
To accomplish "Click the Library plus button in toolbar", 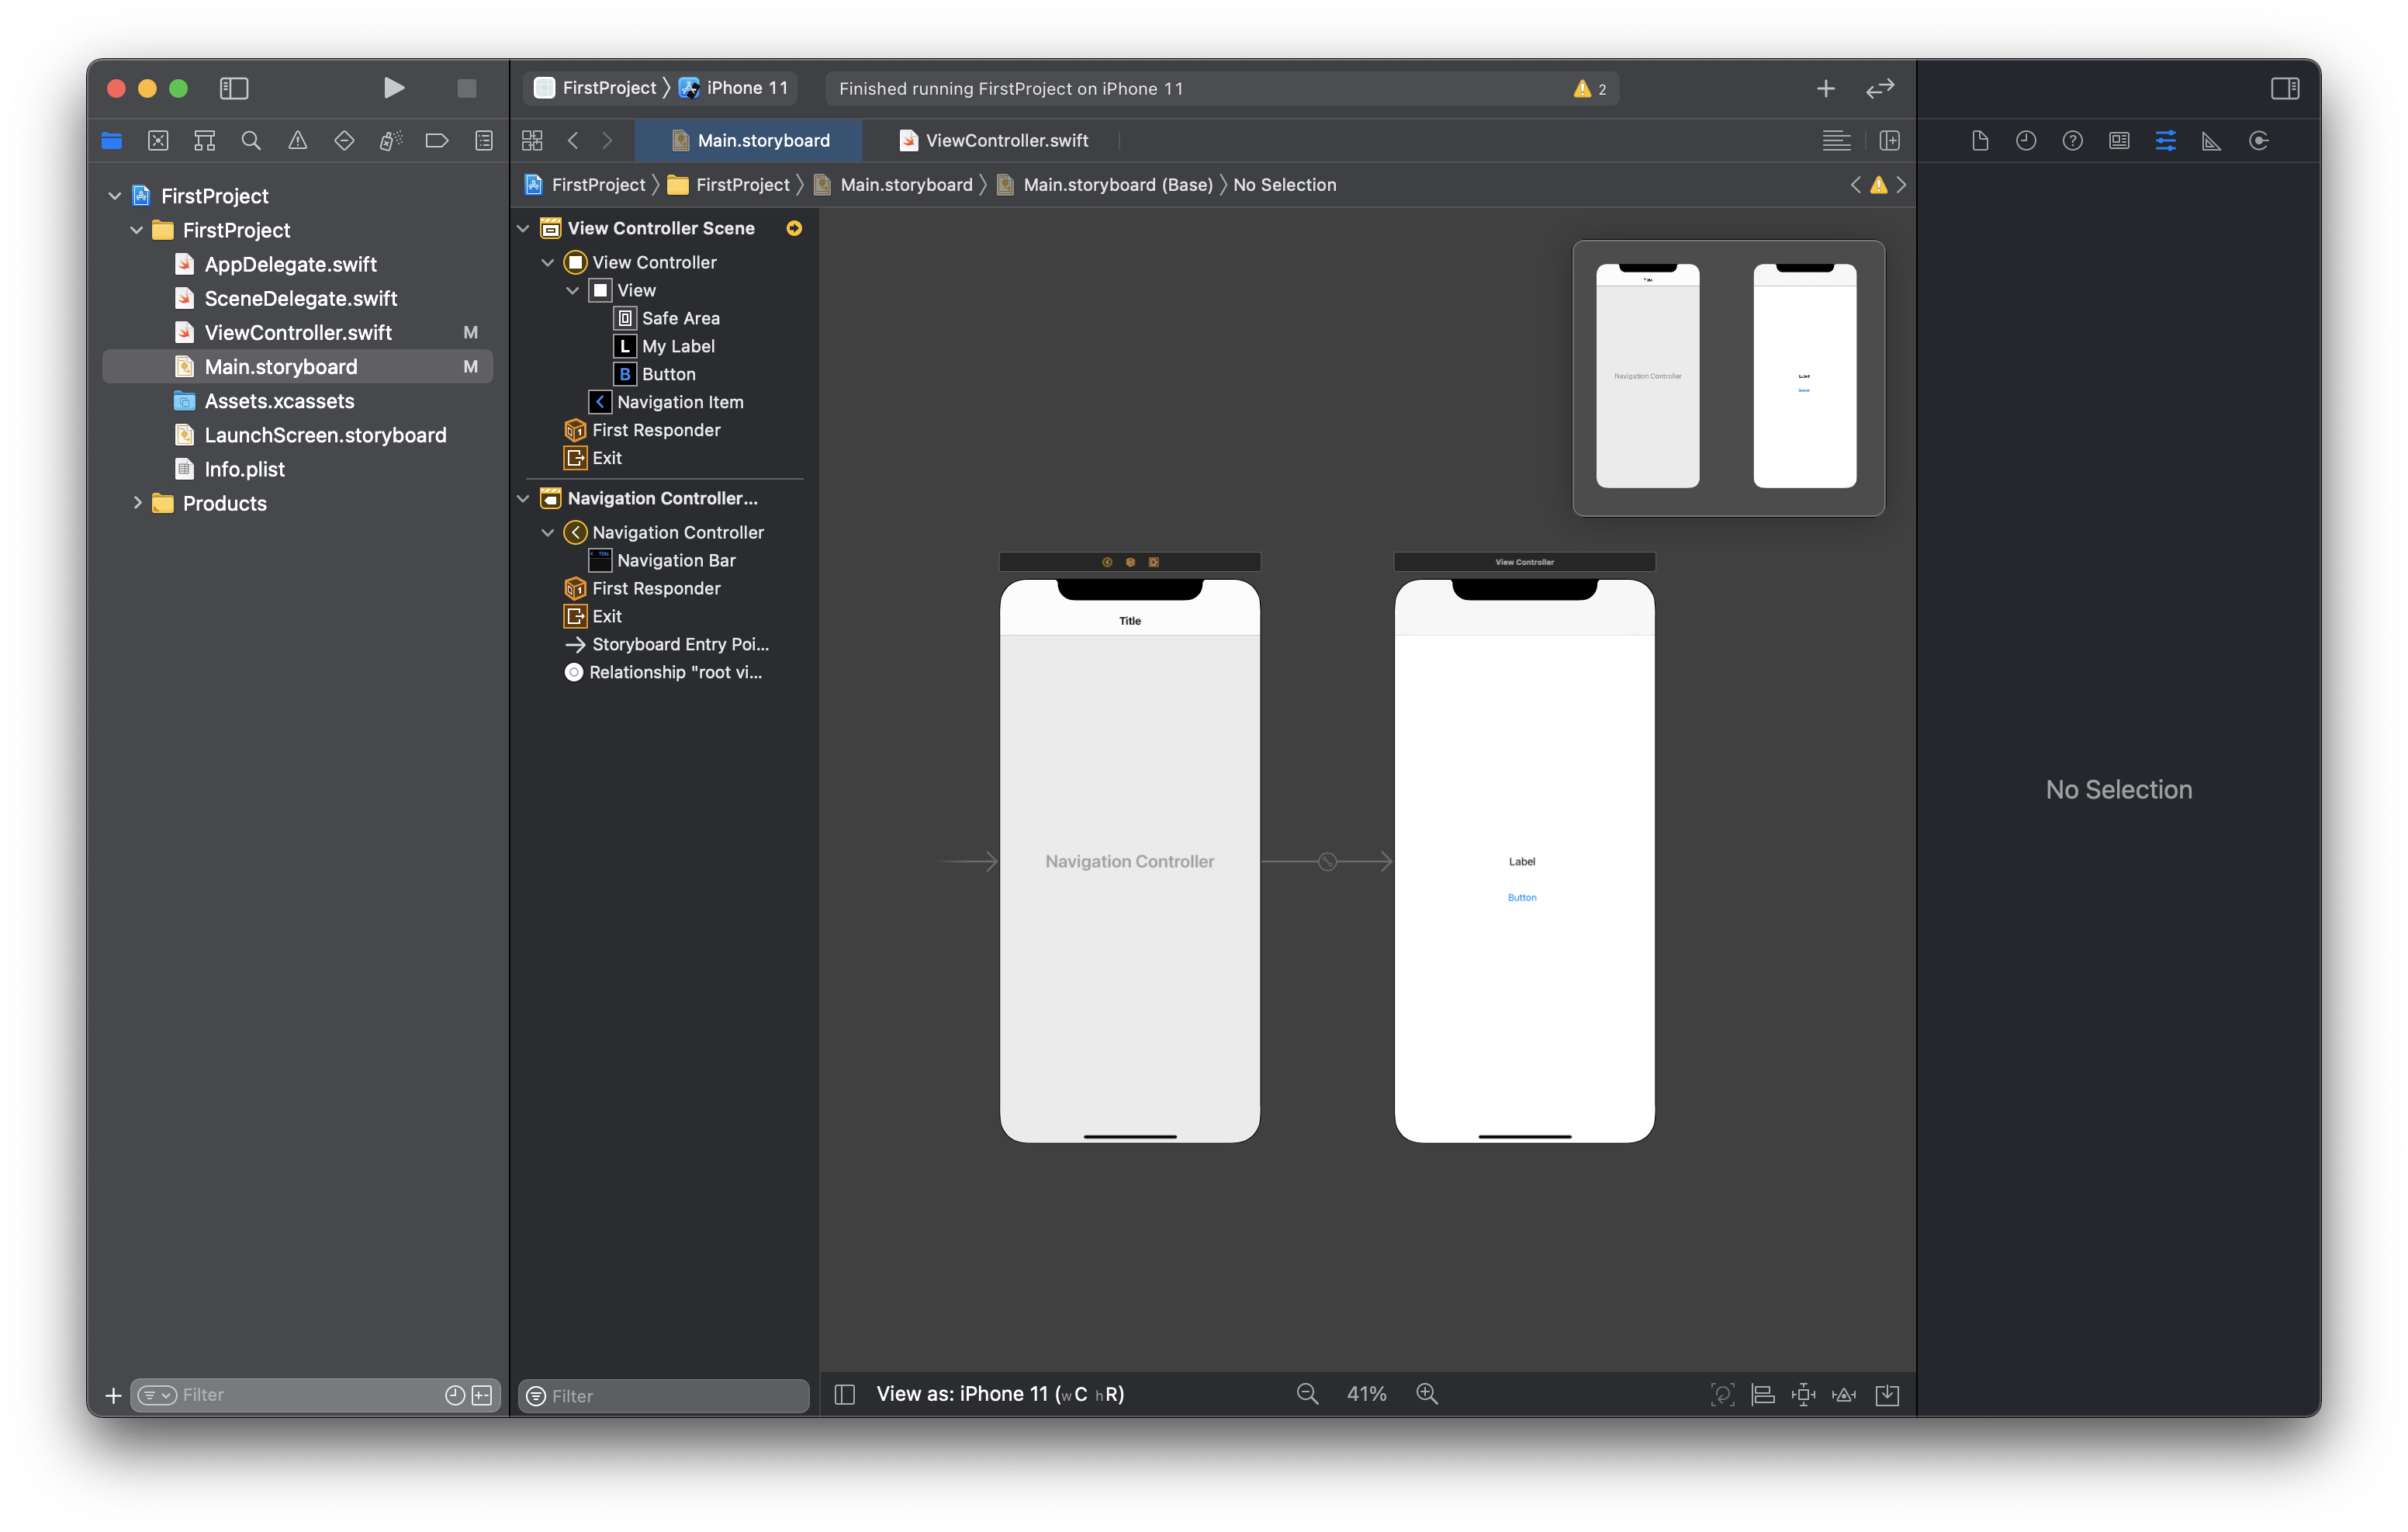I will [x=1825, y=88].
